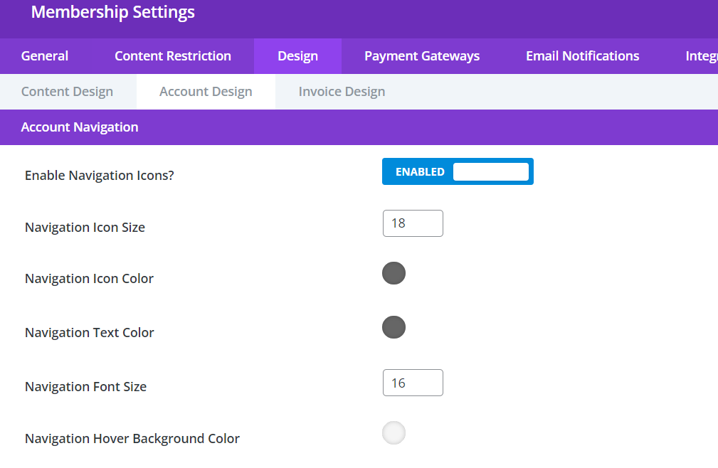Open the Invoice Design sub-tab

click(342, 91)
